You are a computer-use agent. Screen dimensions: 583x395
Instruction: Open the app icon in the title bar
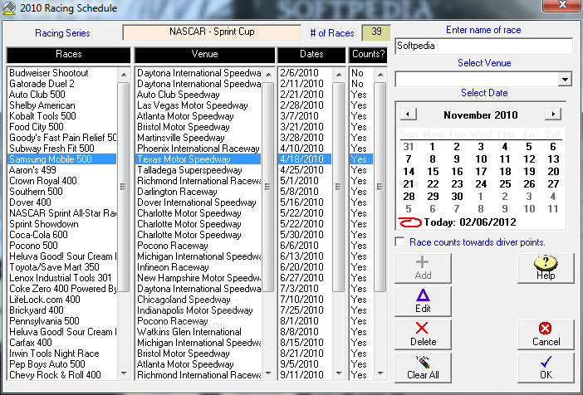[x=9, y=7]
